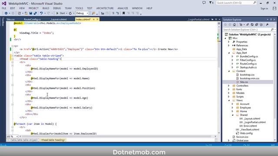Click the thead.table-heading breadcrumb
Screen dimensions: 278x156
(53, 140)
